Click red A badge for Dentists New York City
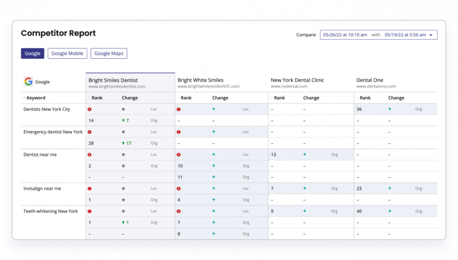458x260 pixels. pyautogui.click(x=90, y=109)
